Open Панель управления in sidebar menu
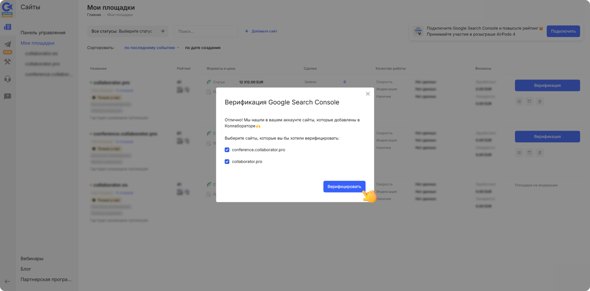Image resolution: width=590 pixels, height=291 pixels. (x=43, y=33)
